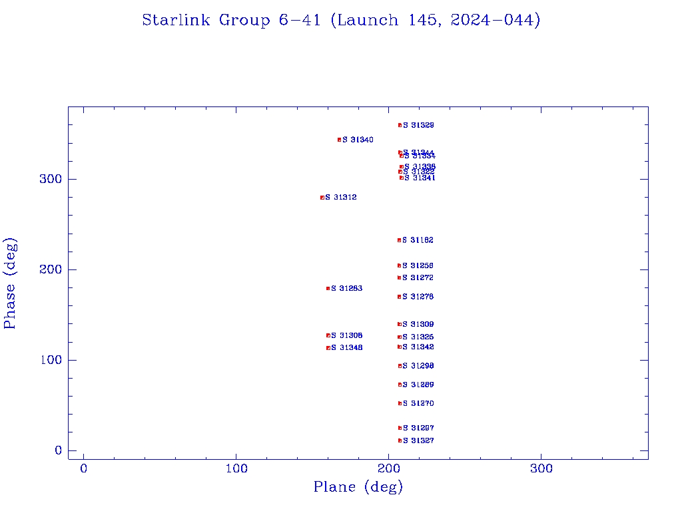Select the 'S 31298' satellite label

418,366
